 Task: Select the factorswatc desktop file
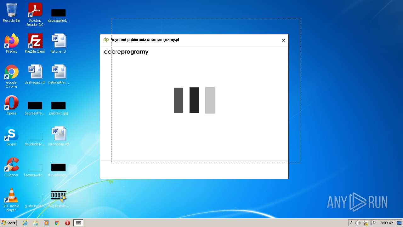point(35,170)
